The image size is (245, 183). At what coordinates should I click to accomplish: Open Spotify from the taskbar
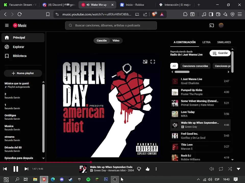click(x=88, y=179)
